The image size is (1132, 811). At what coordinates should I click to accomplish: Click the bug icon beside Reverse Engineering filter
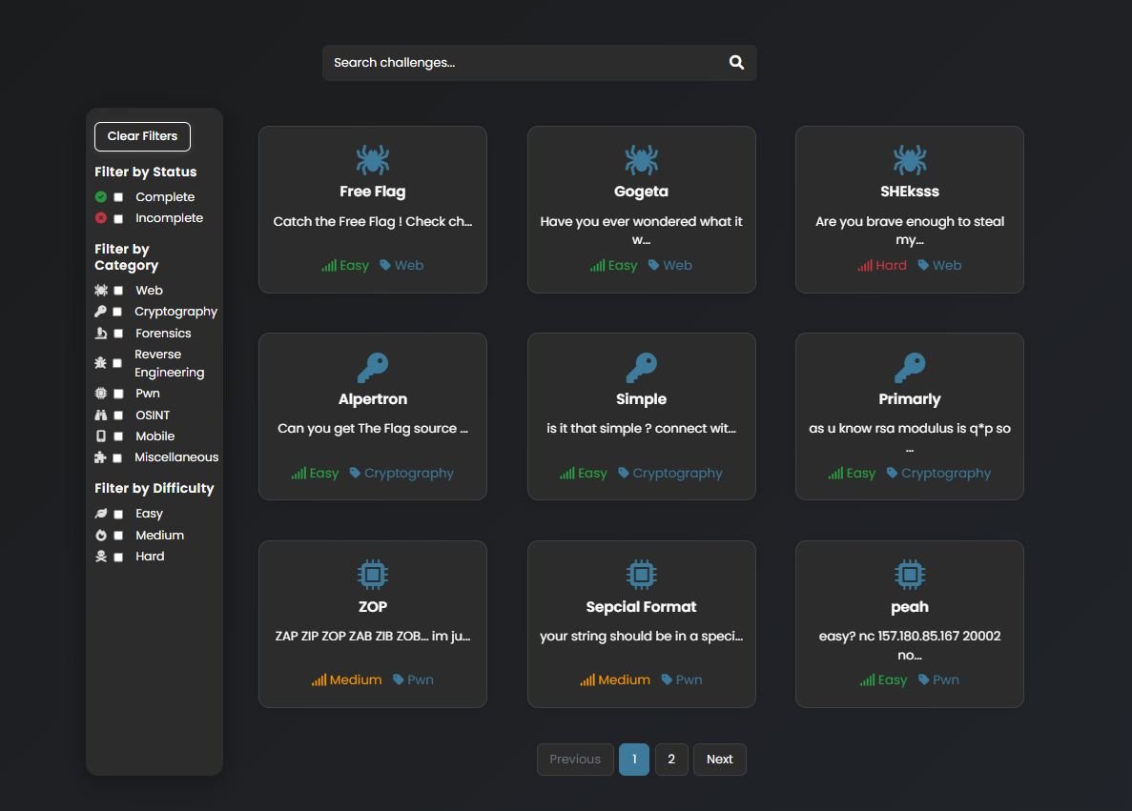pyautogui.click(x=100, y=362)
